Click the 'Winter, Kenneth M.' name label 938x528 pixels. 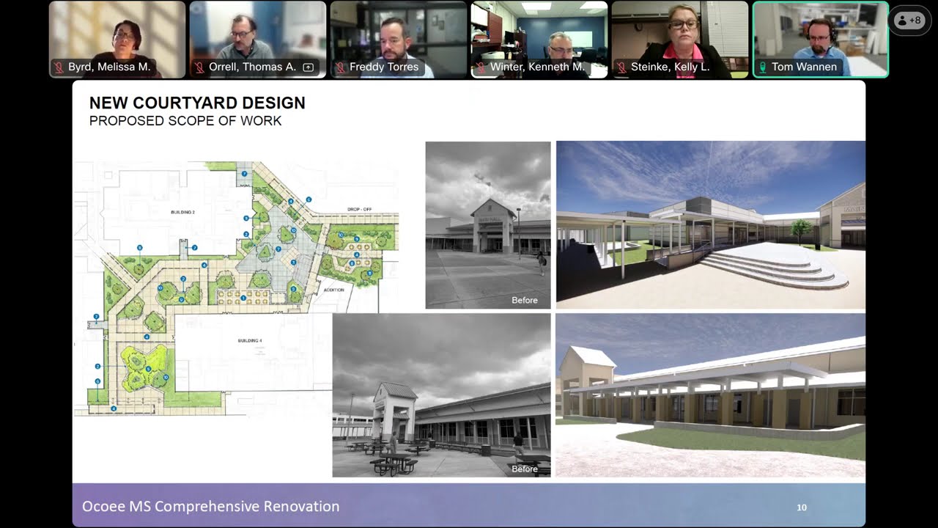pyautogui.click(x=537, y=67)
